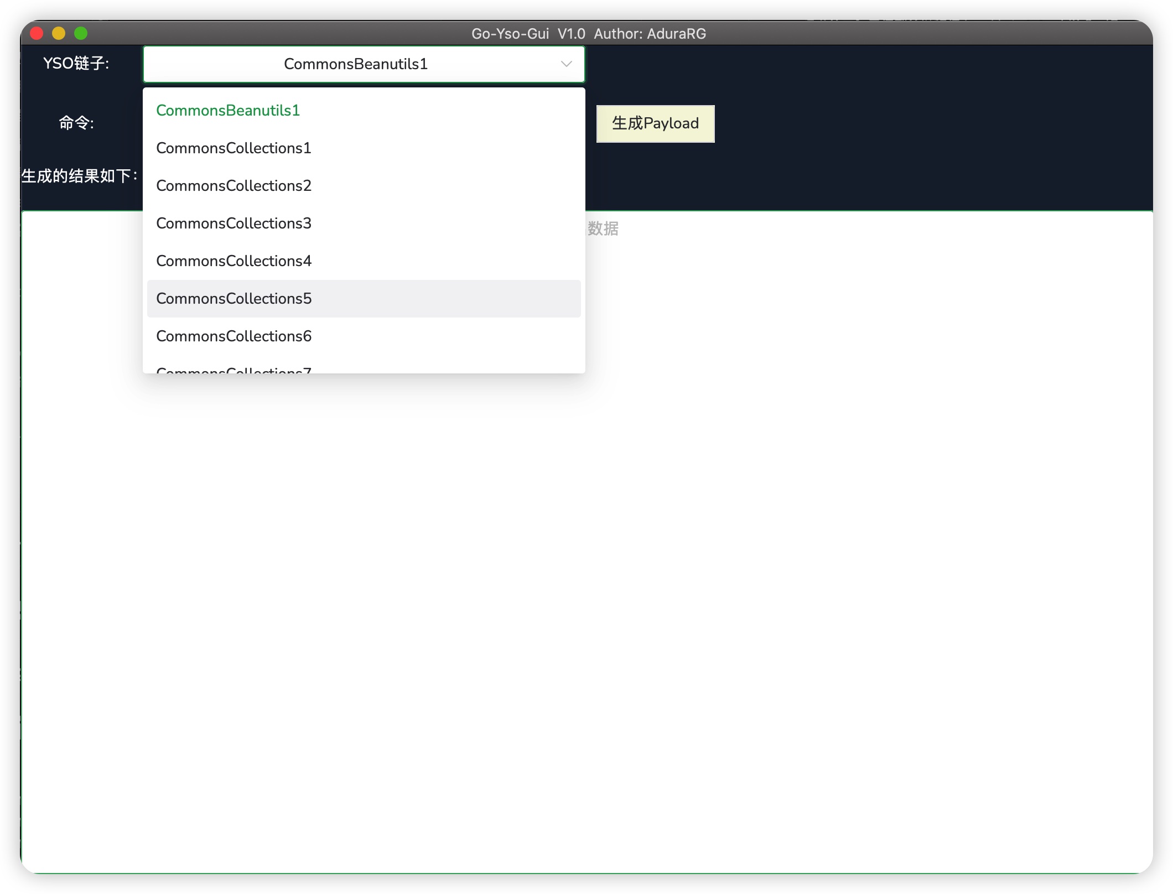
Task: Click the YSO链子 label
Action: (x=76, y=64)
